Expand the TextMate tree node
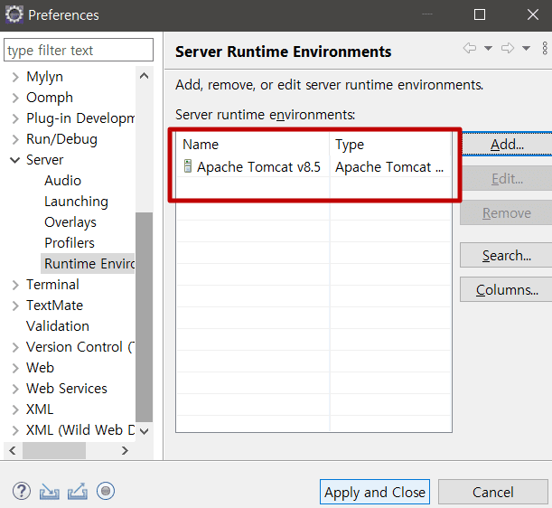552x508 pixels. tap(15, 306)
